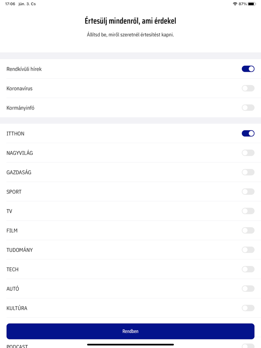Switch off ITTHON category toggle

point(248,133)
